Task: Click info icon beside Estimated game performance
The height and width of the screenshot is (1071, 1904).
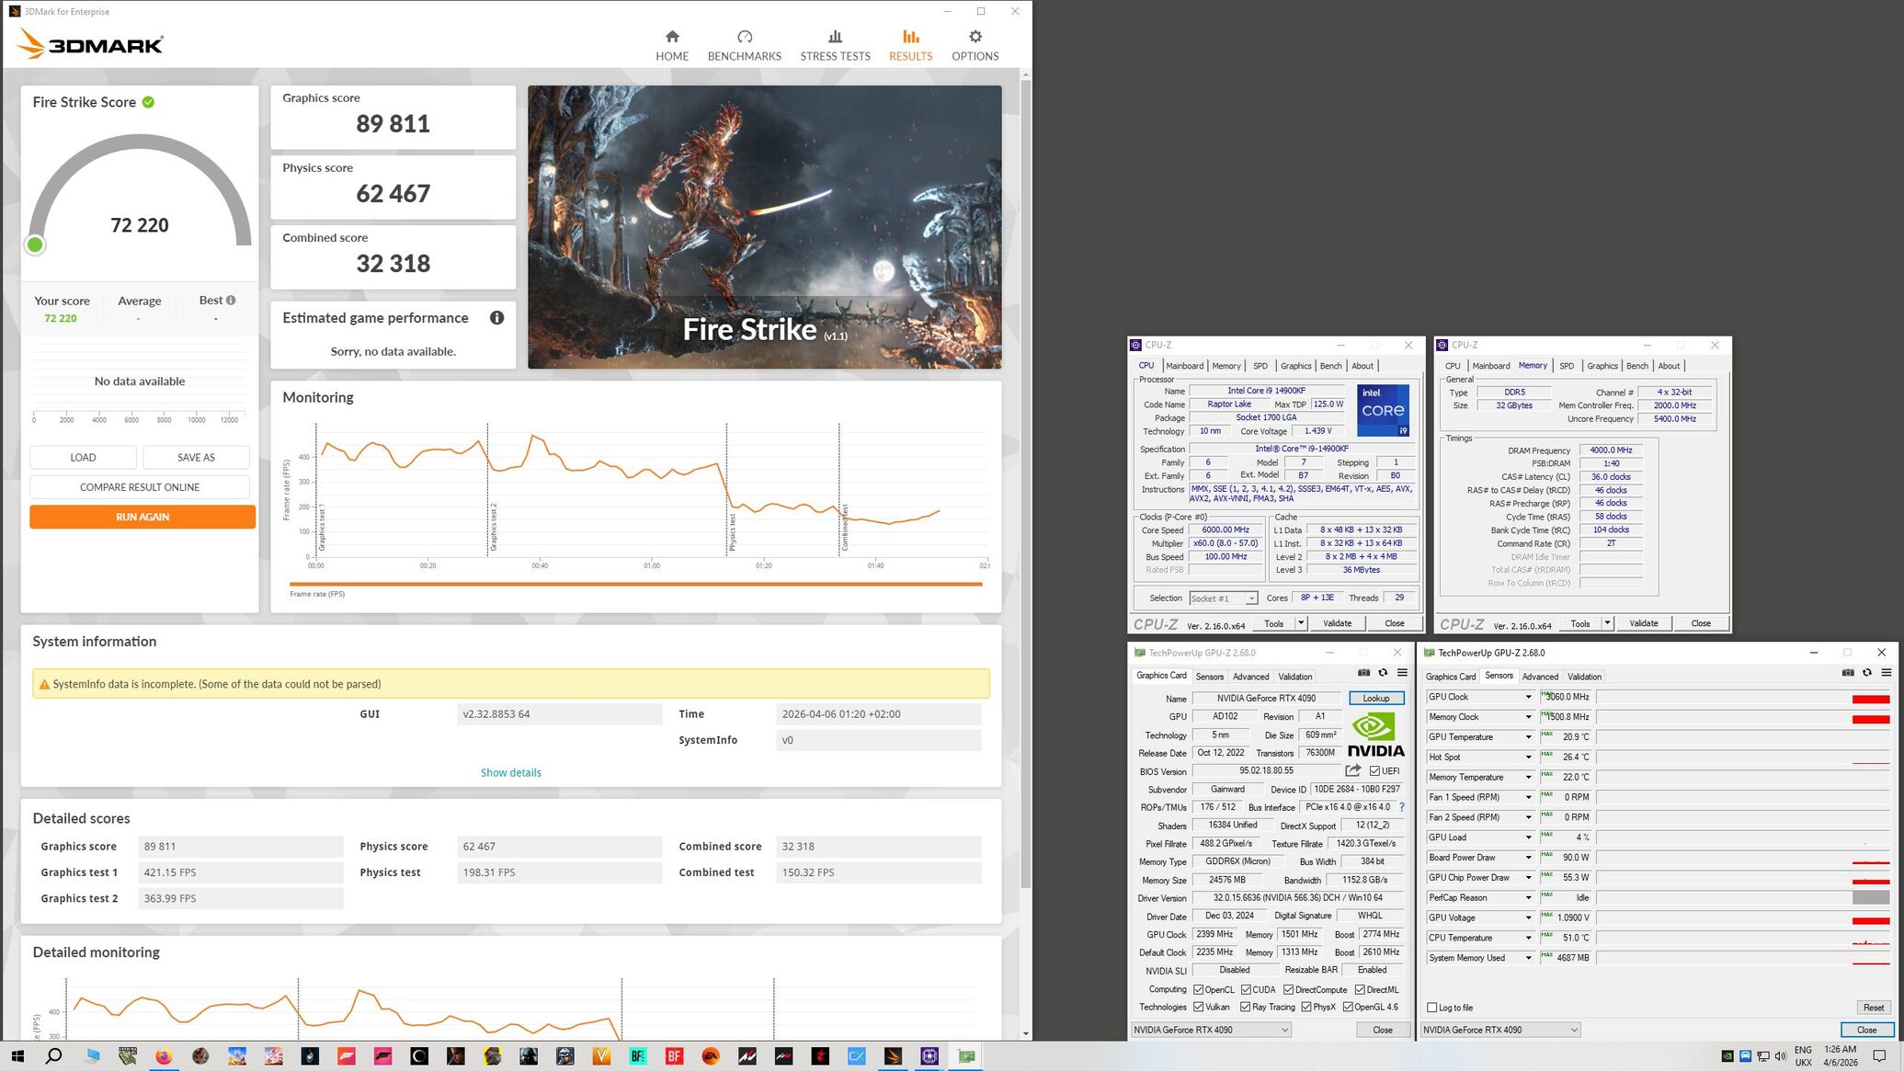Action: click(496, 318)
